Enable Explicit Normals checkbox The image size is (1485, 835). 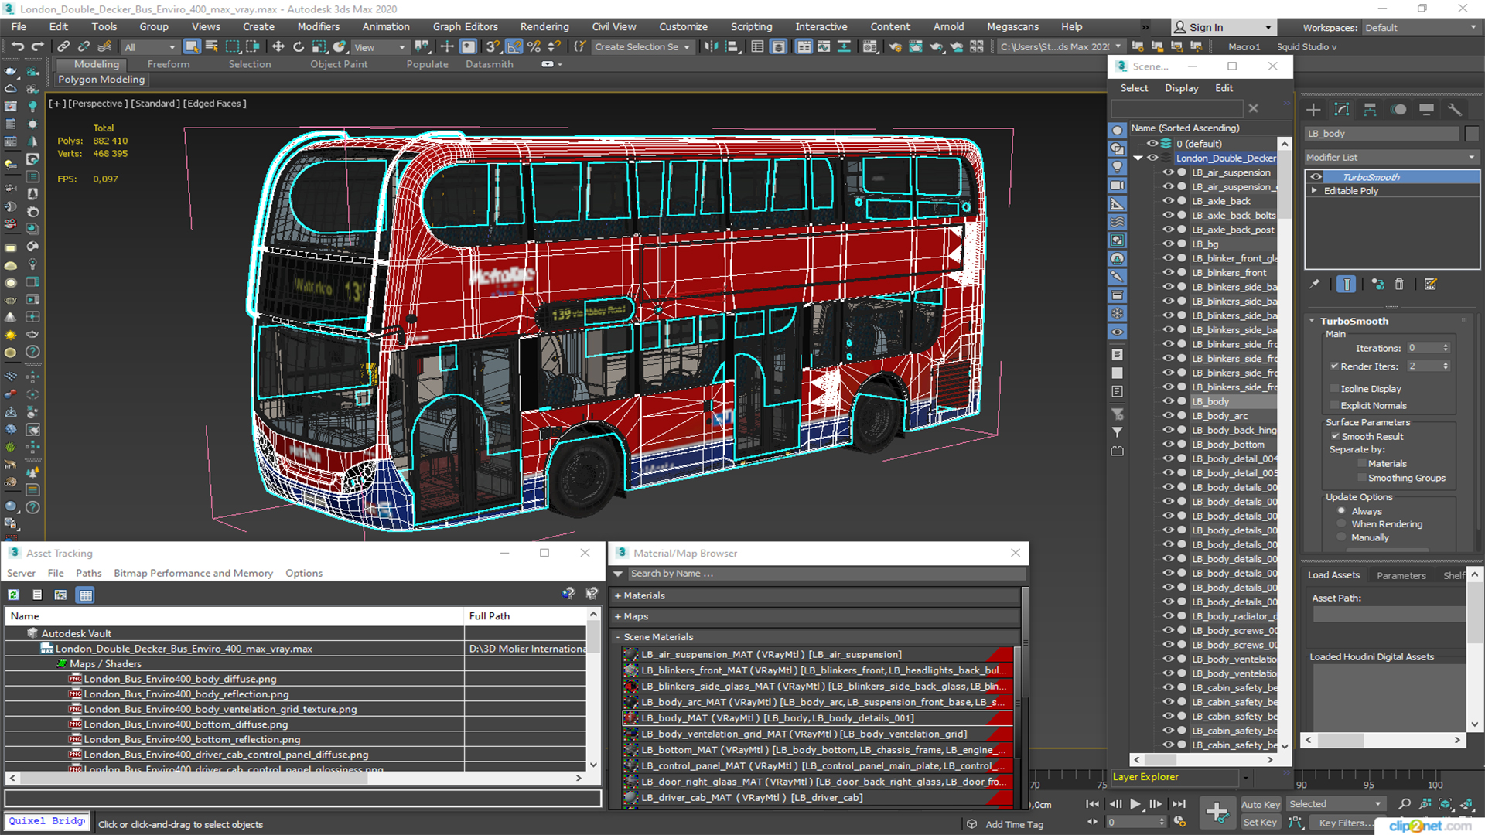[x=1334, y=406]
